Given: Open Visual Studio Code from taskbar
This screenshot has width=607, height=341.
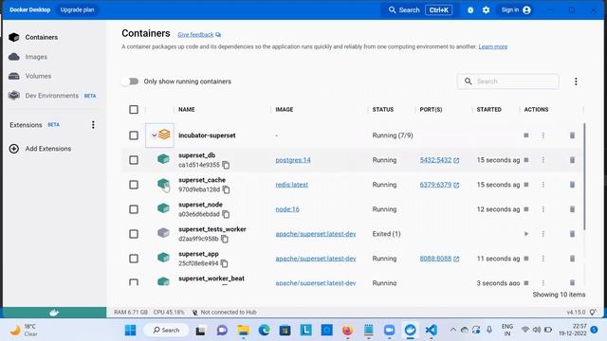Looking at the screenshot, I should [x=431, y=331].
